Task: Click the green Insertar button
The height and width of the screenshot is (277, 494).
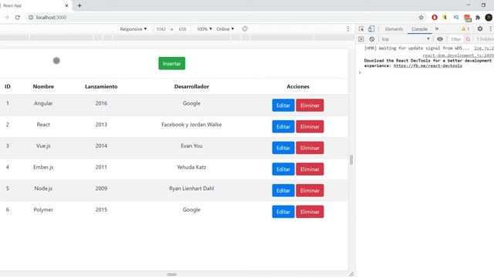Action: [171, 63]
